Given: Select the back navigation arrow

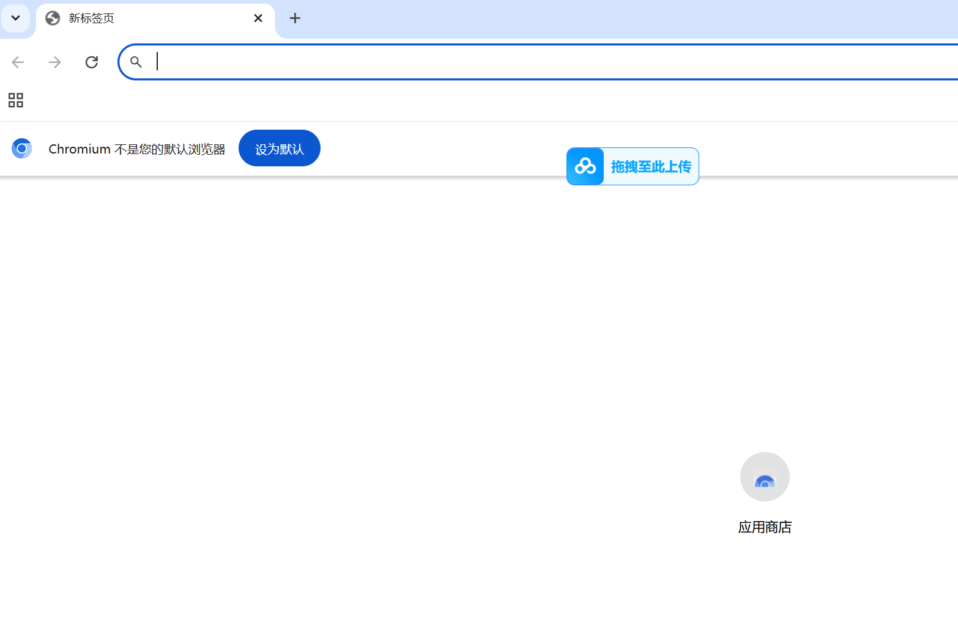Looking at the screenshot, I should (18, 62).
